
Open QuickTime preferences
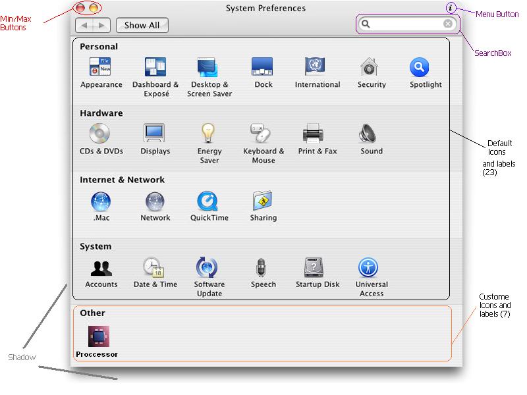click(x=209, y=206)
